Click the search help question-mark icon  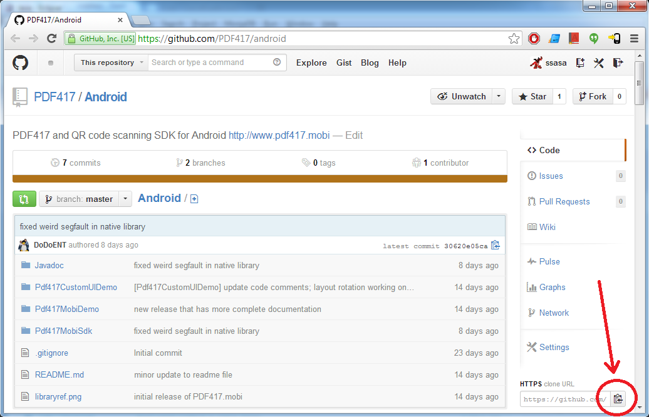pos(277,62)
